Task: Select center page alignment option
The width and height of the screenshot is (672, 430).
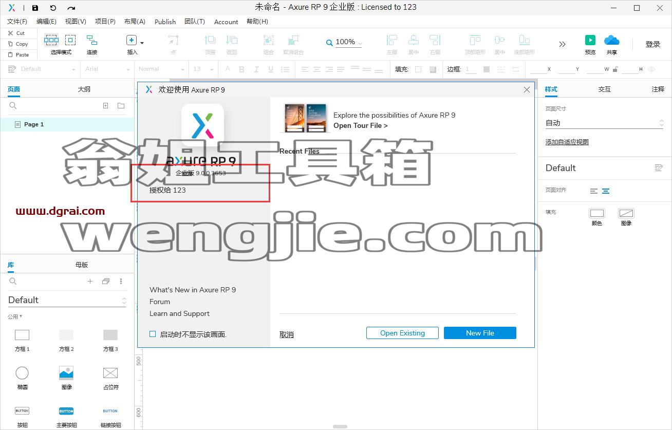Action: tap(606, 191)
